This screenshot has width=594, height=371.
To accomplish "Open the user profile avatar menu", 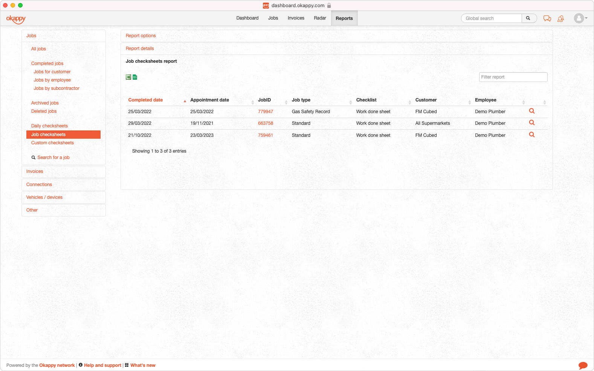I will 580,18.
